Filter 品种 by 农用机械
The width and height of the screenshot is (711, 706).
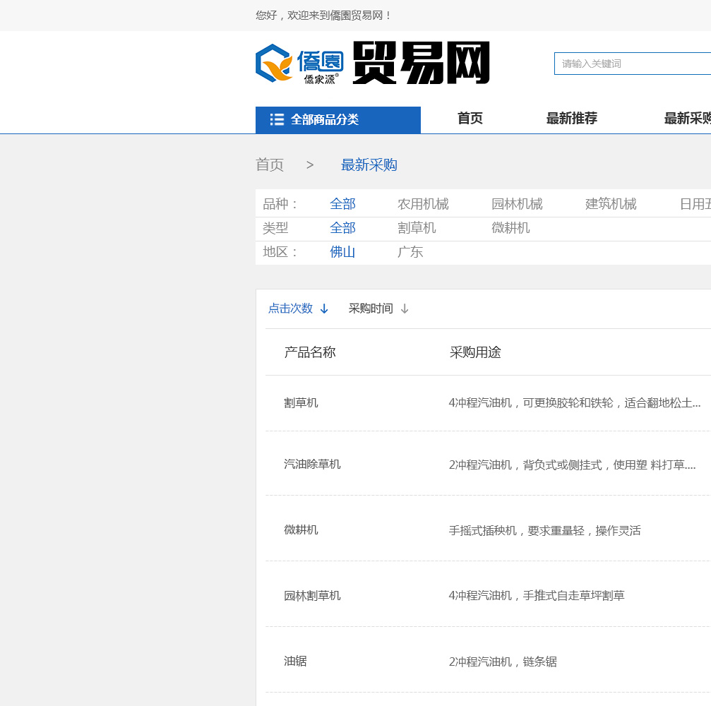tap(423, 204)
